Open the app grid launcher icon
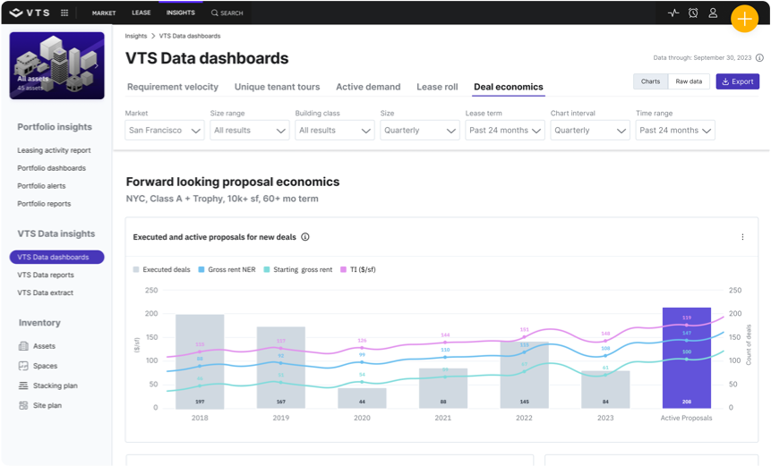Viewport: 771px width, 466px height. point(64,13)
